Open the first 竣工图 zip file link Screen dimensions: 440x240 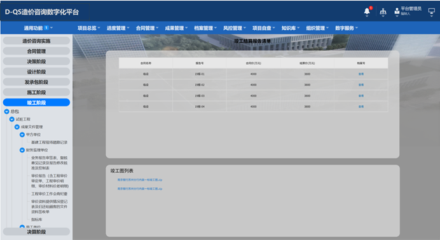coord(140,180)
